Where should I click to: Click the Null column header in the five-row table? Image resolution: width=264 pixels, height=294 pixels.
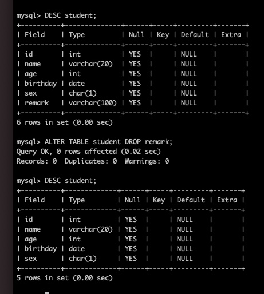click(x=132, y=200)
